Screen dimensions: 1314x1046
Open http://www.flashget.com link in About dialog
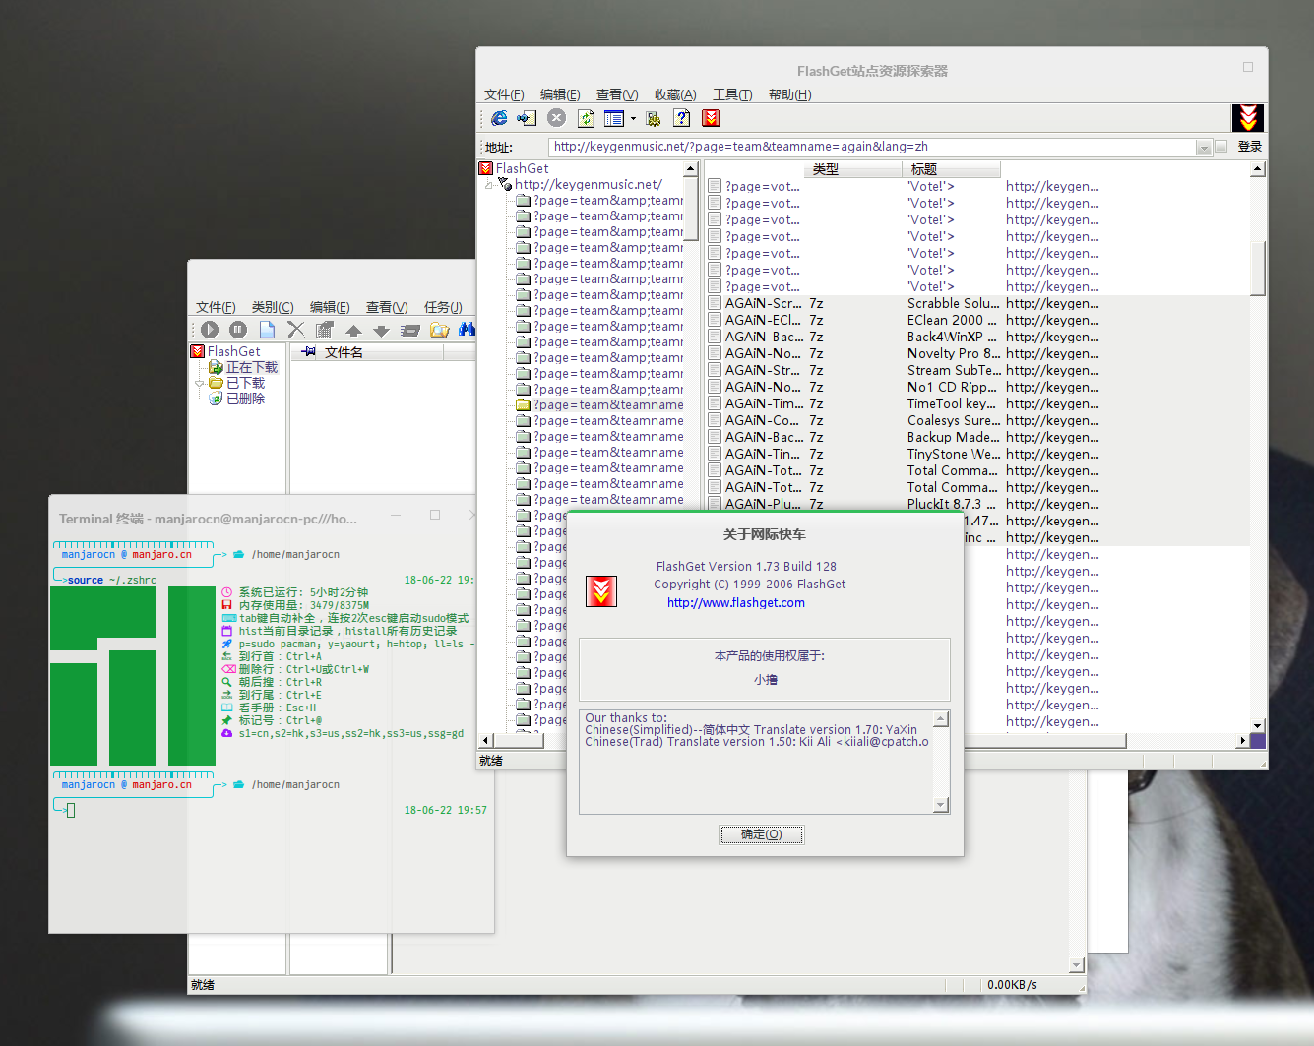pos(736,603)
